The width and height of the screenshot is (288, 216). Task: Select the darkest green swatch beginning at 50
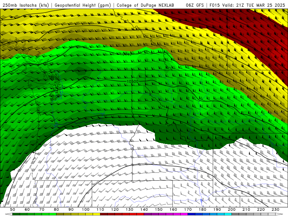point(16,214)
